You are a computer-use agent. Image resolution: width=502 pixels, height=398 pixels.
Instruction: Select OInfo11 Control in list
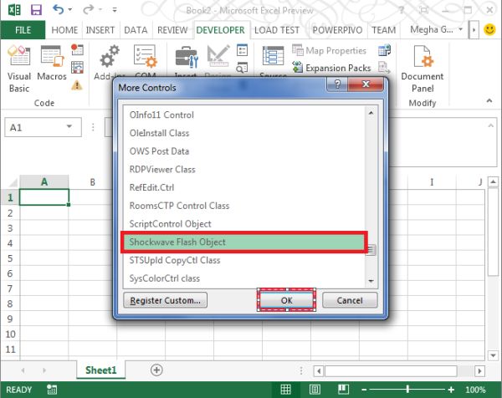243,115
